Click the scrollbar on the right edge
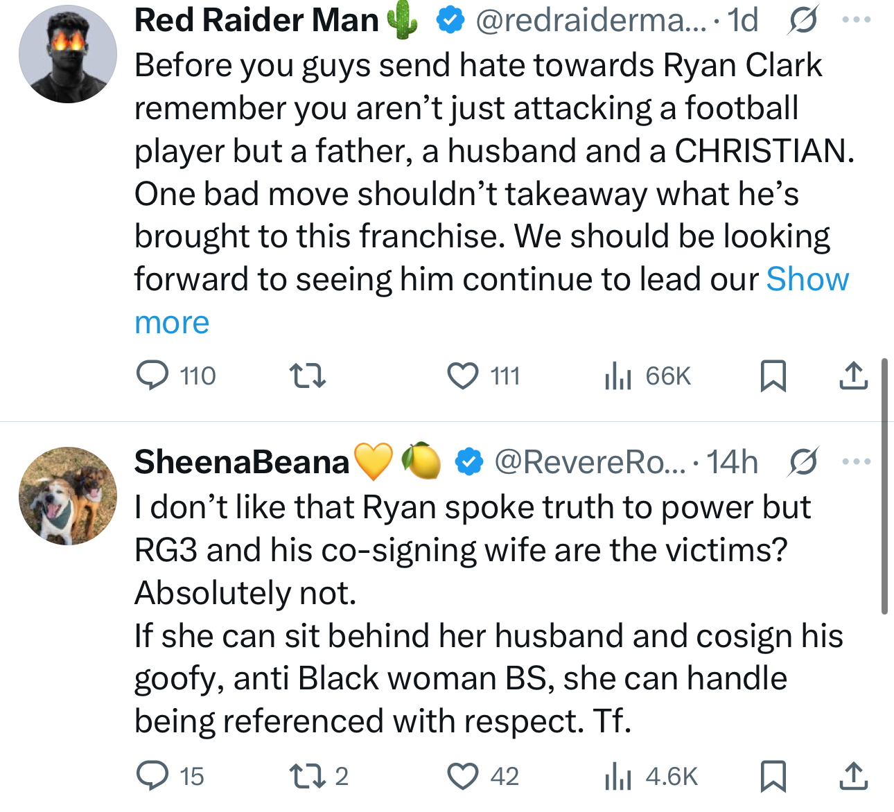This screenshot has height=812, width=894. pos(885,485)
